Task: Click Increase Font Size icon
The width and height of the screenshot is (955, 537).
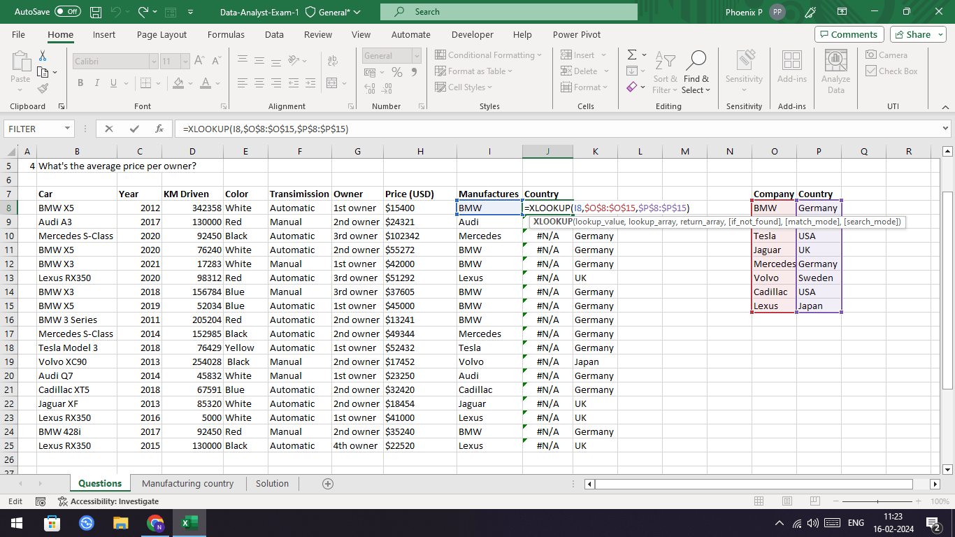Action: tap(199, 62)
